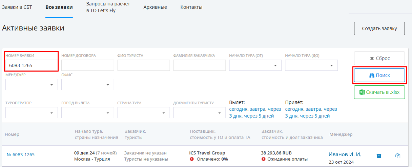Expand Начало тура (до) date dropdown
Viewport: 412px width, 167px height.
pos(311,65)
